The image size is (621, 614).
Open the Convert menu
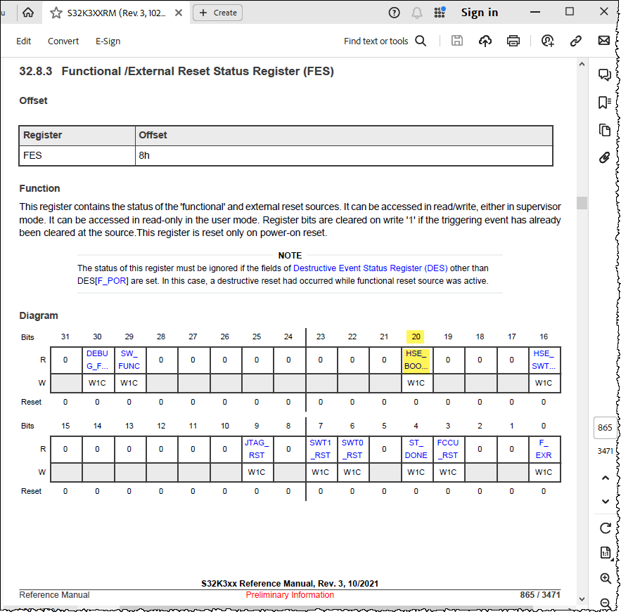63,41
